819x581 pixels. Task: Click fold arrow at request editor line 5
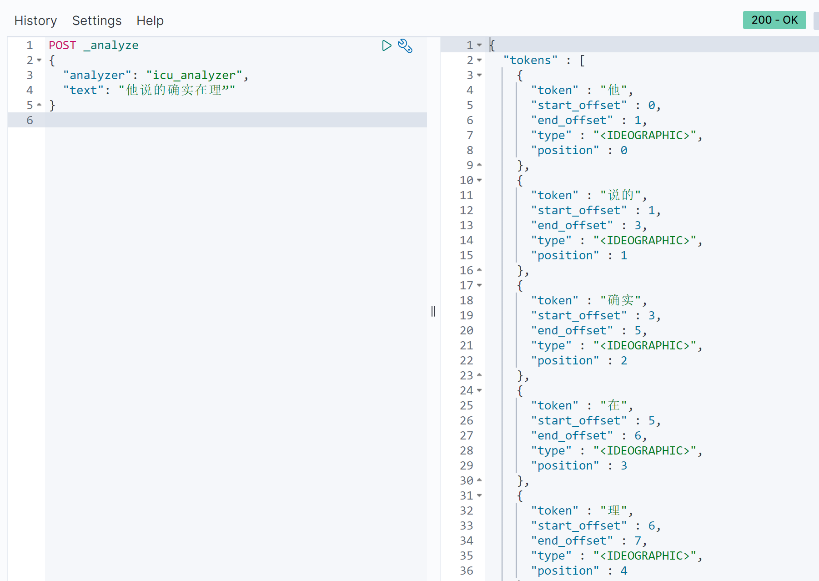pos(39,105)
